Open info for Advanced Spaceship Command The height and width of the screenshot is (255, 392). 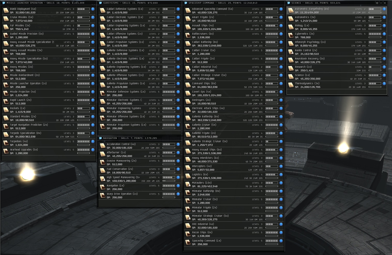[281, 9]
